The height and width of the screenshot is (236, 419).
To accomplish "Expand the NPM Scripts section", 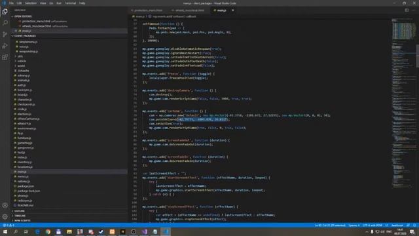I will coord(22,220).
